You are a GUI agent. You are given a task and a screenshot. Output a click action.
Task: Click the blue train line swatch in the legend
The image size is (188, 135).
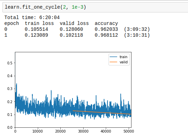(x=113, y=57)
